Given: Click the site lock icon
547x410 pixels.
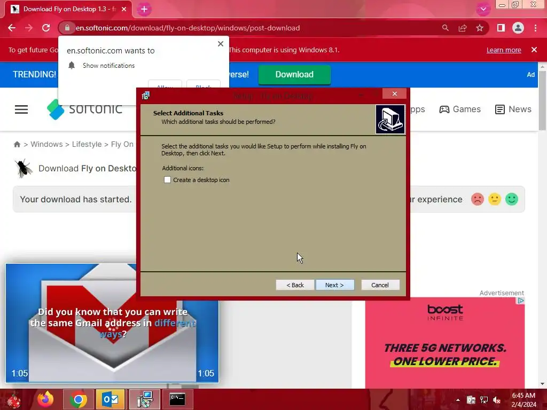Looking at the screenshot, I should (67, 28).
